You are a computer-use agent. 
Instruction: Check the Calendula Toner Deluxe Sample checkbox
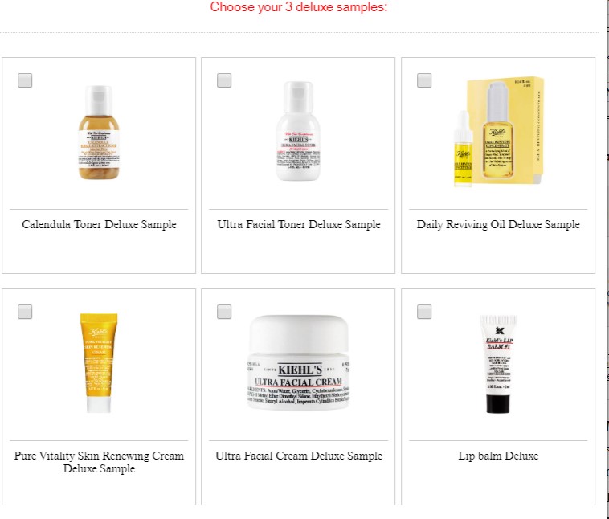click(x=25, y=80)
